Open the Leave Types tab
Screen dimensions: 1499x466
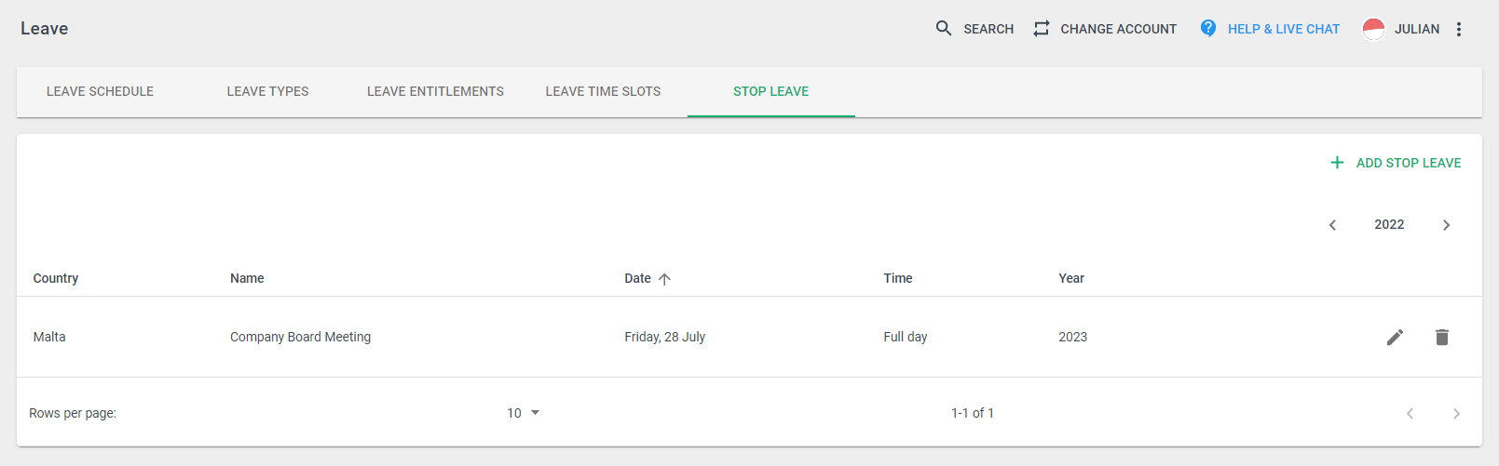click(268, 91)
